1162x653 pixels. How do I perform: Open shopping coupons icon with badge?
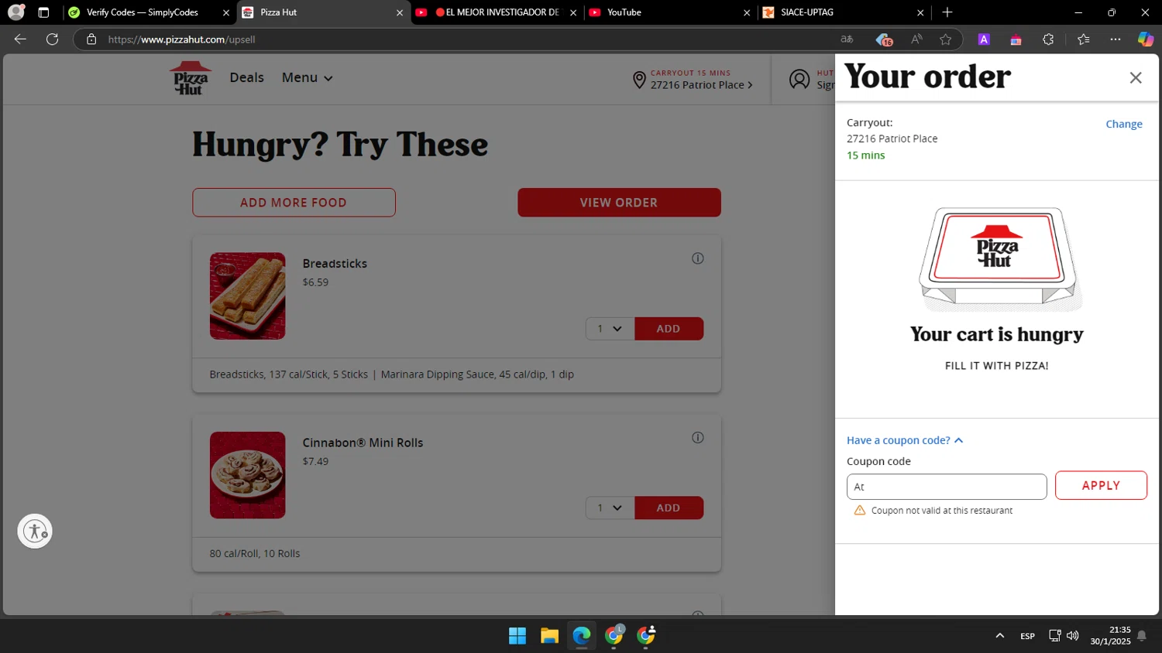click(x=884, y=39)
